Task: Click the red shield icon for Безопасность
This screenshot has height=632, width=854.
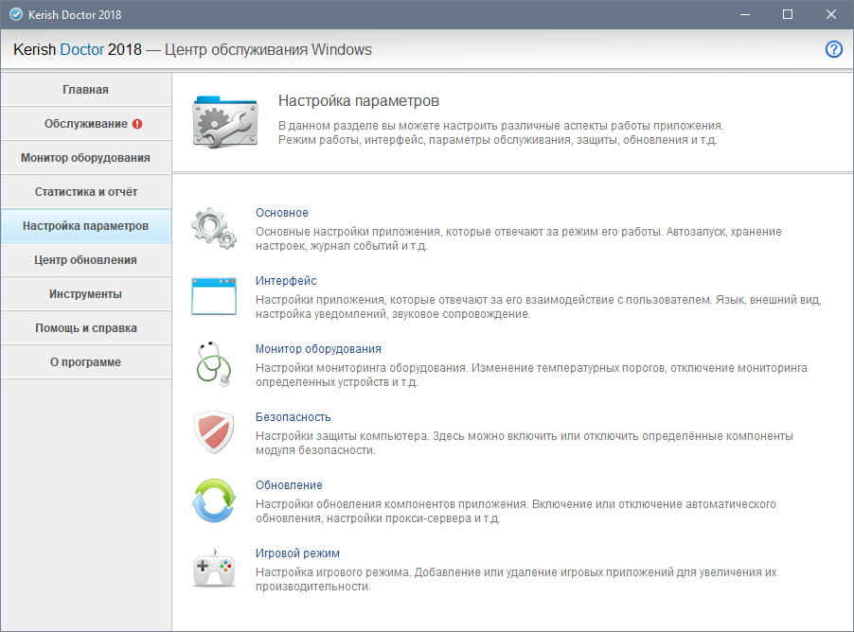Action: tap(214, 432)
